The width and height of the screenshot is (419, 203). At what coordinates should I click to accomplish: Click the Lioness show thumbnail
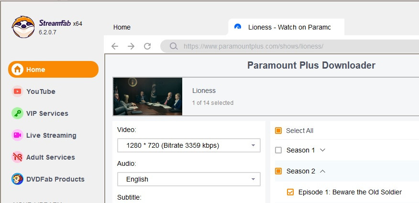point(147,97)
